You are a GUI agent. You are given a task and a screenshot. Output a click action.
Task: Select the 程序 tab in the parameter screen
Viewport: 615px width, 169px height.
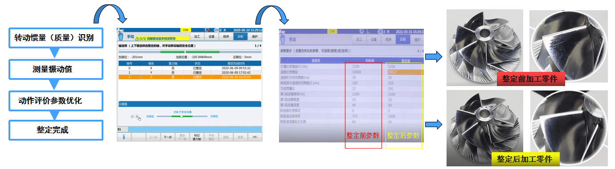389,39
